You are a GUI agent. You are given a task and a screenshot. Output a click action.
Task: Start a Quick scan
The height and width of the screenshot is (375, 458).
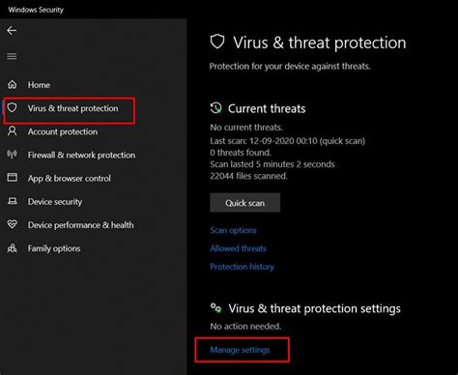245,203
